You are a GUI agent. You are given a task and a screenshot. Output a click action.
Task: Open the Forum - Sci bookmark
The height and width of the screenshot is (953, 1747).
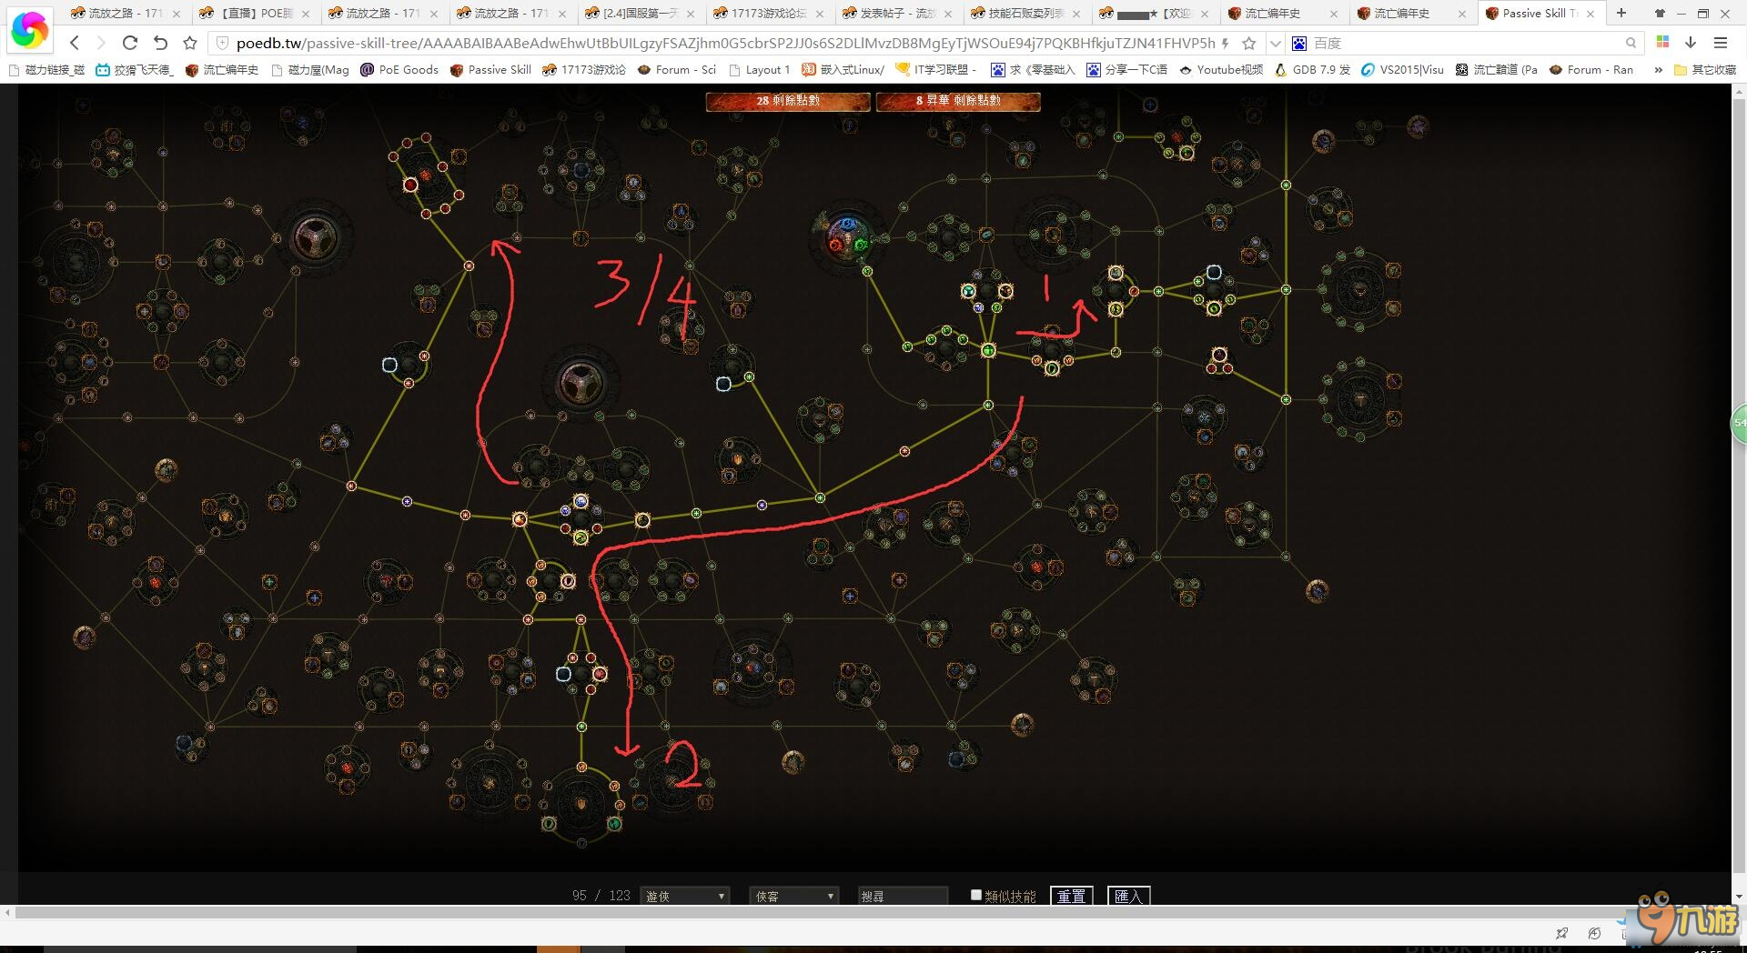pos(677,69)
